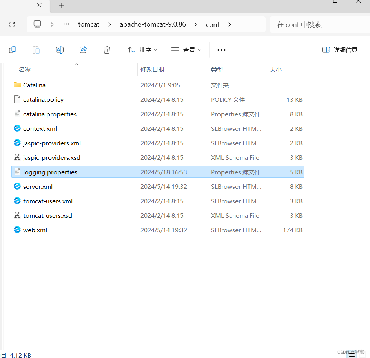
Task: Switch to the large thumbnails view icon in status bar
Action: pyautogui.click(x=363, y=355)
